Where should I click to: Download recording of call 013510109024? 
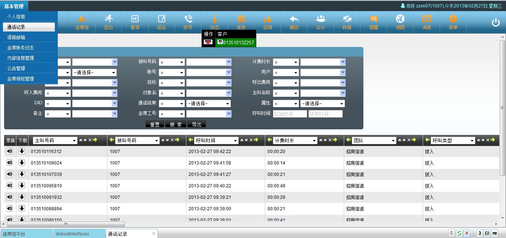pos(22,163)
